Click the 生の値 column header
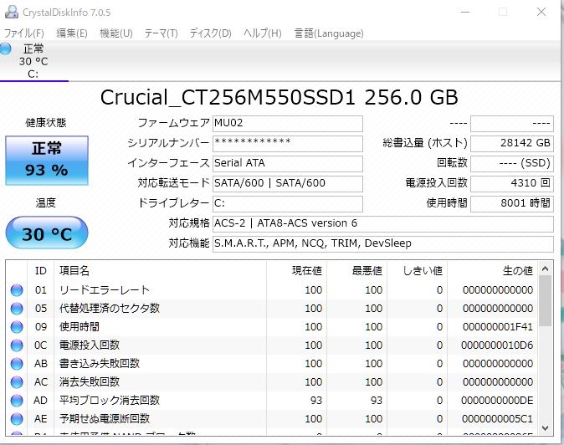Image resolution: width=564 pixels, height=445 pixels. [x=493, y=271]
